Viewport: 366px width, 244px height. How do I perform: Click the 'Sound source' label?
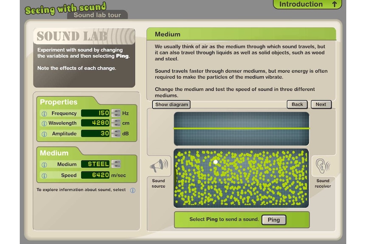click(158, 183)
